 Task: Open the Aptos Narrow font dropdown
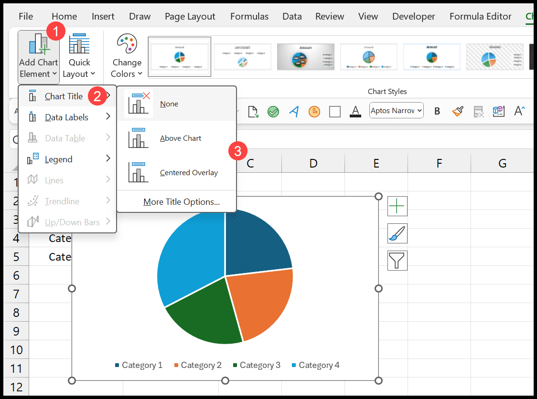tap(396, 111)
